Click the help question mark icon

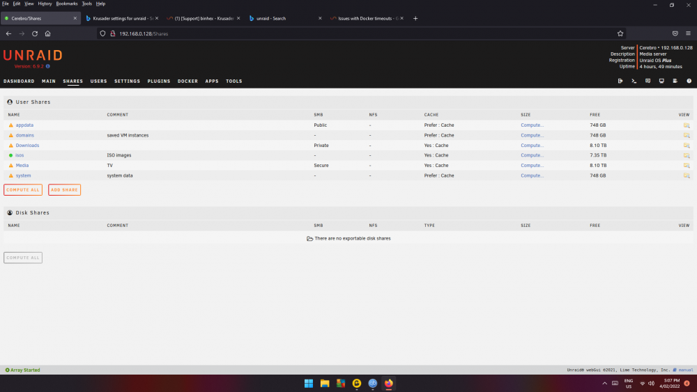pos(689,81)
